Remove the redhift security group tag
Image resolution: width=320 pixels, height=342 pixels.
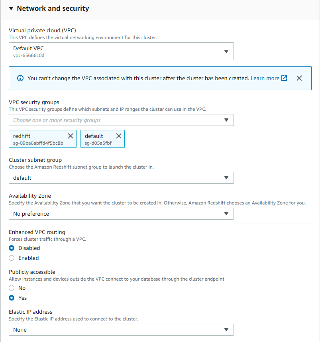[71, 136]
